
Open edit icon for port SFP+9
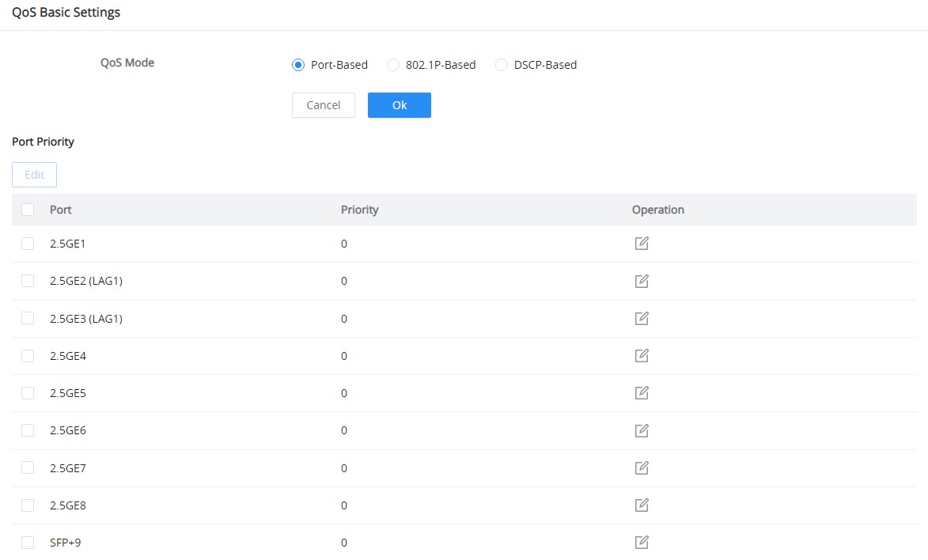click(642, 543)
